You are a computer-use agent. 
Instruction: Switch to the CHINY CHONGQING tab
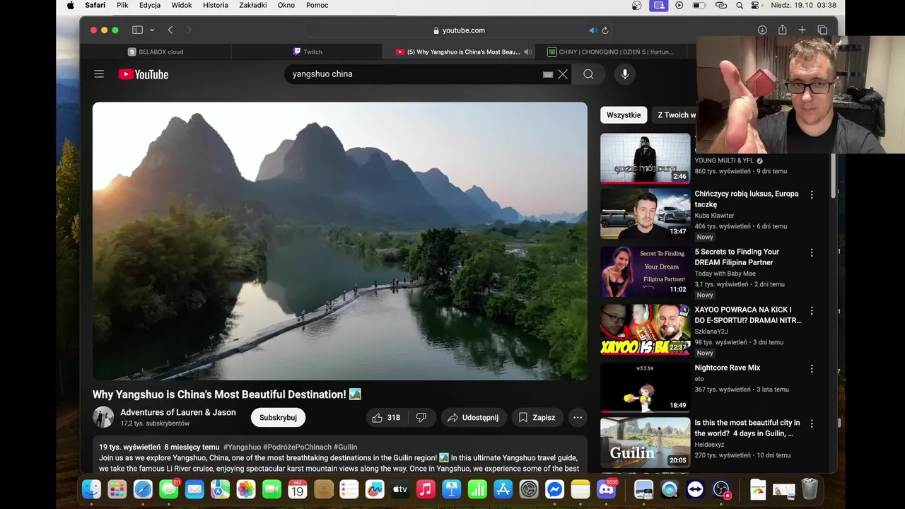tap(610, 52)
